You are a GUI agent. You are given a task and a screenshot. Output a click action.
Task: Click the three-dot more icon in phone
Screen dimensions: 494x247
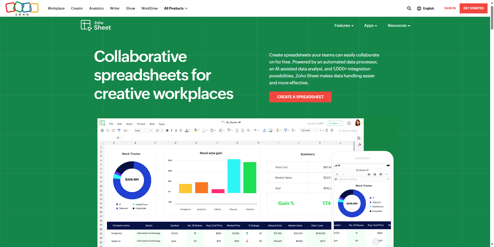click(387, 174)
